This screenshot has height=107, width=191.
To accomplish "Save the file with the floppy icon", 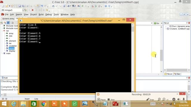I will pos(20,6).
